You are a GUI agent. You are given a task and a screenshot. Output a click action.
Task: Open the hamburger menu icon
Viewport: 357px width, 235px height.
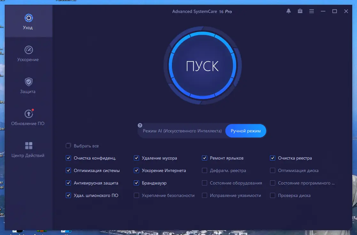click(311, 11)
